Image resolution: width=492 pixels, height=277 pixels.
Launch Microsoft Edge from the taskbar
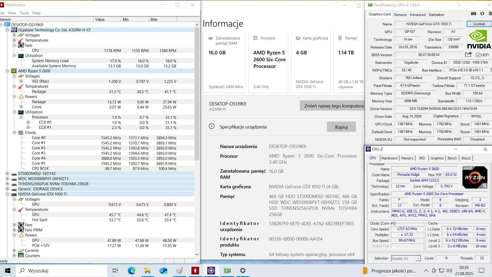[132, 271]
